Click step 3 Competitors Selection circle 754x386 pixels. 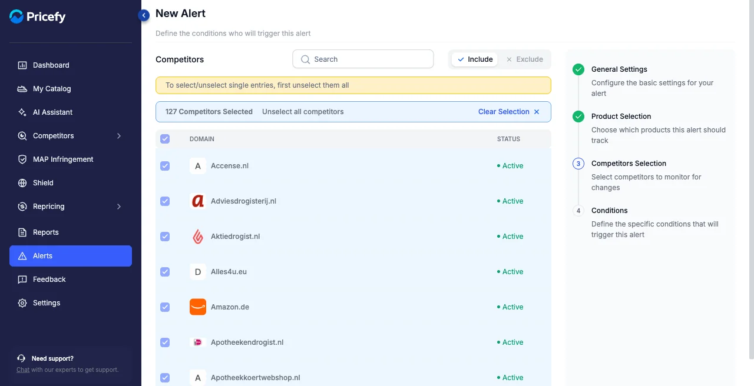578,164
